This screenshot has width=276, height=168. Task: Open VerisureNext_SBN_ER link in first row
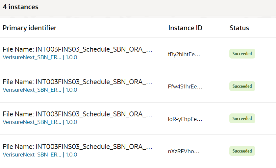tap(32, 57)
